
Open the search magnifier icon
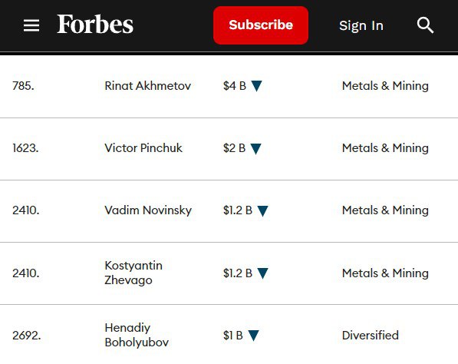(425, 25)
